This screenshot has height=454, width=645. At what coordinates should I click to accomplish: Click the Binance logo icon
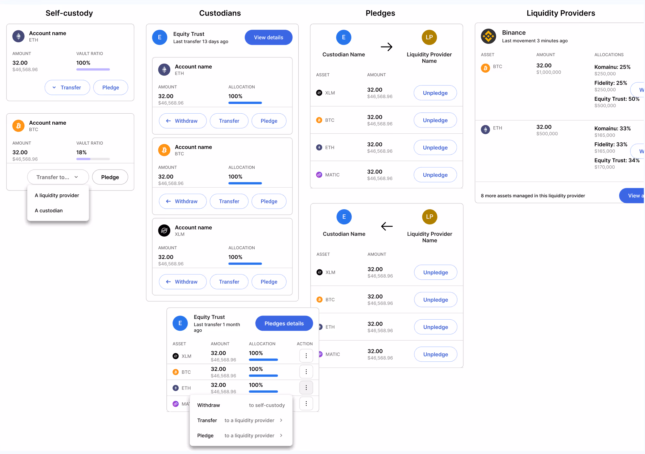click(488, 36)
